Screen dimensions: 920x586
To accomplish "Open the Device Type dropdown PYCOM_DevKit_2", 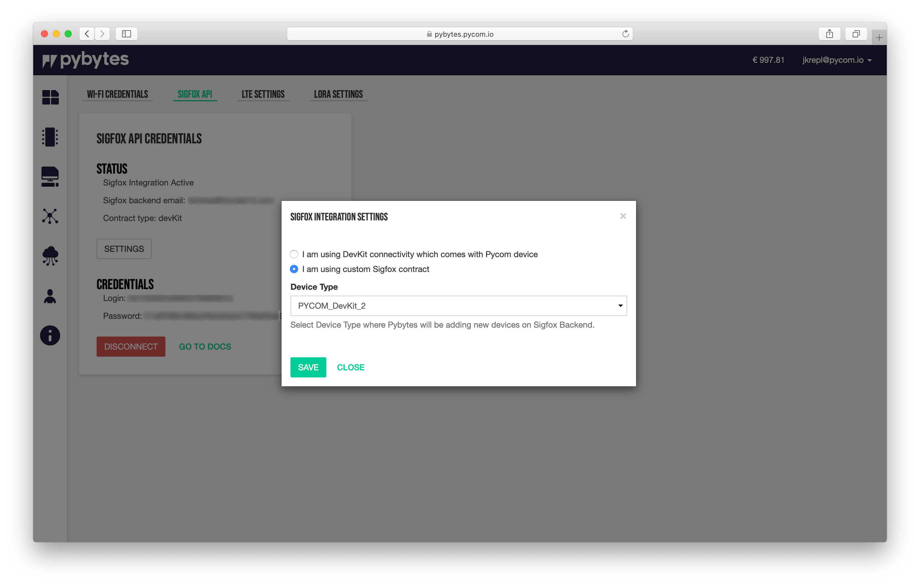I will (x=458, y=306).
